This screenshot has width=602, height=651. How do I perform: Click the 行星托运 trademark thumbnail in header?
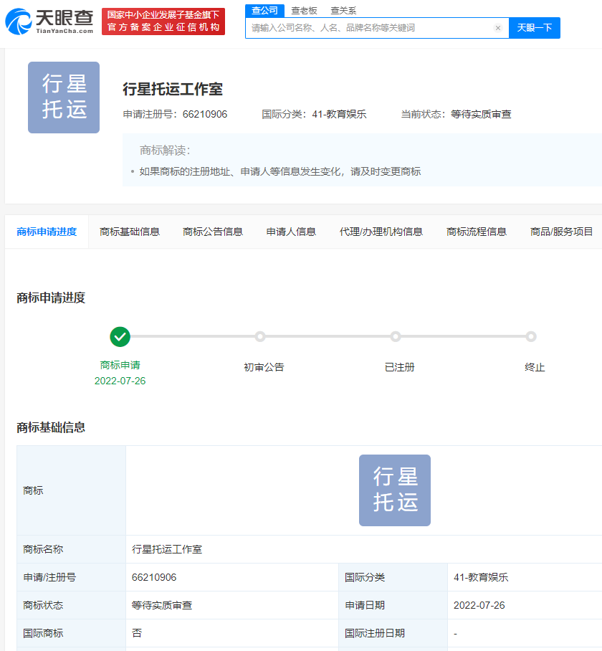pos(64,98)
